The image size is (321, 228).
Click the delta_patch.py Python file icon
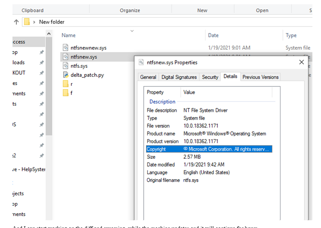coord(65,75)
